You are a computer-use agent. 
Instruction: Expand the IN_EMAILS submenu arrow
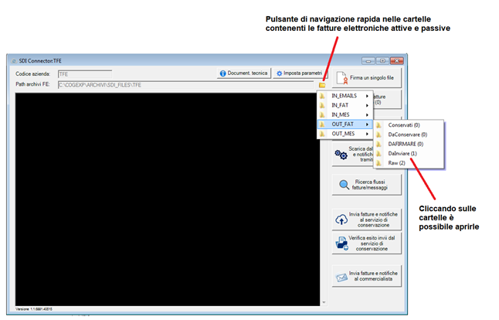(x=367, y=96)
